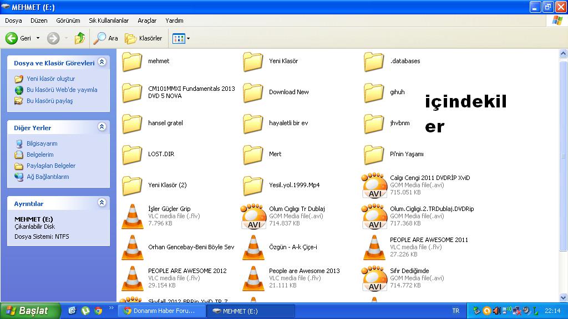Switch to Donanım Haber Forum taskbar window
This screenshot has height=319, width=568.
click(x=161, y=311)
